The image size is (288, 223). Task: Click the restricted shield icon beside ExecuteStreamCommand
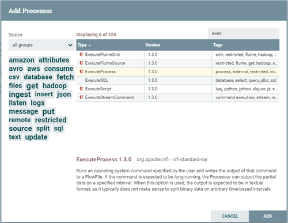pyautogui.click(x=81, y=97)
